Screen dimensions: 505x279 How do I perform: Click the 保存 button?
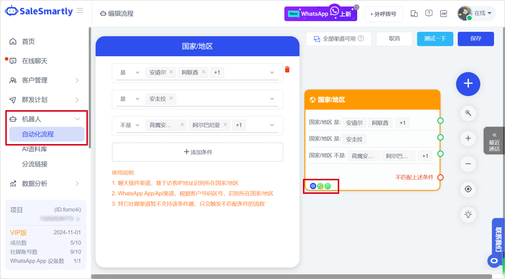[x=476, y=39]
